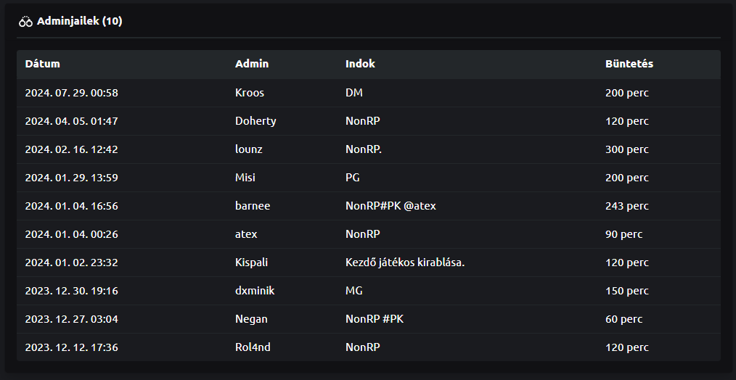
Task: Click admin name dxminik
Action: pos(255,291)
